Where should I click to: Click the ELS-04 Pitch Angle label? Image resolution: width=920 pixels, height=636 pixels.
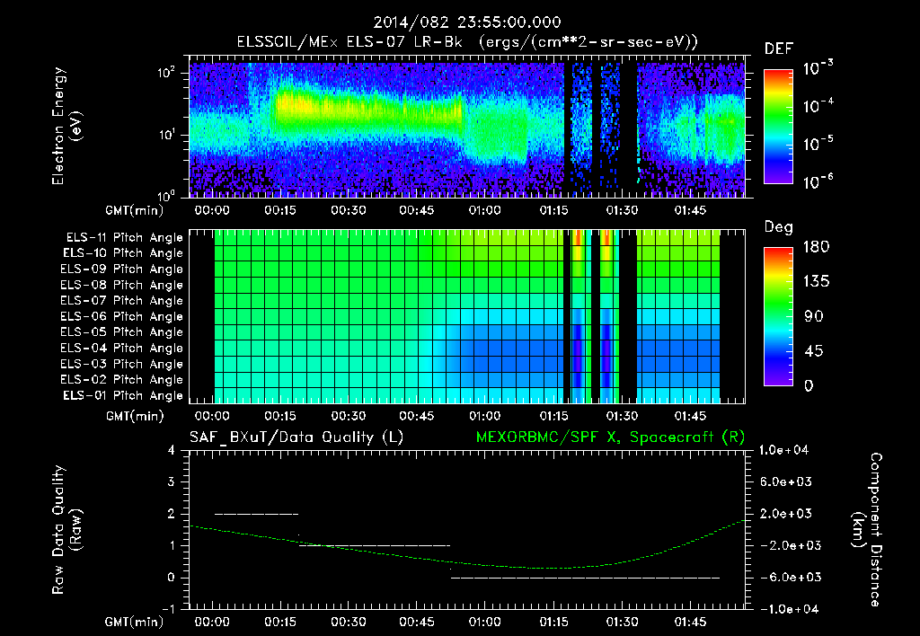[x=122, y=348]
